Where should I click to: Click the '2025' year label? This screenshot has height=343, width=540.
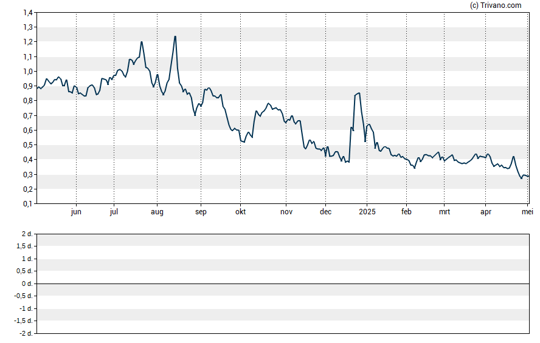point(367,212)
